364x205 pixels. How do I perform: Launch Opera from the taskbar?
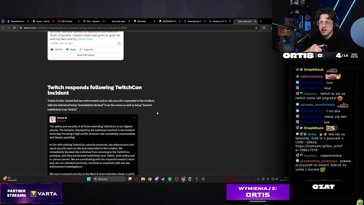[x=136, y=179]
